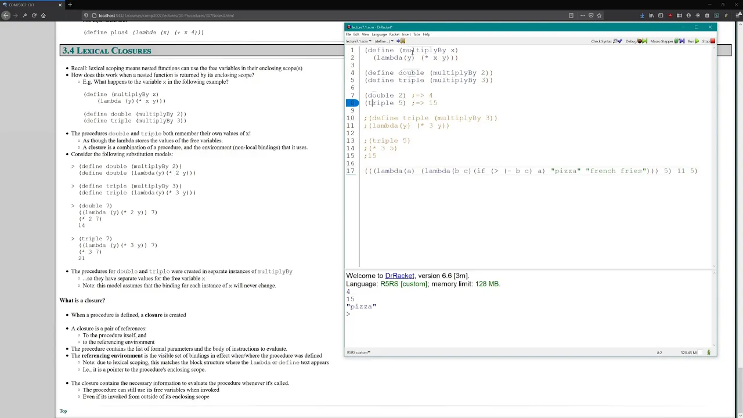Run the program with the green Run button
Image resolution: width=743 pixels, height=418 pixels.
694,41
